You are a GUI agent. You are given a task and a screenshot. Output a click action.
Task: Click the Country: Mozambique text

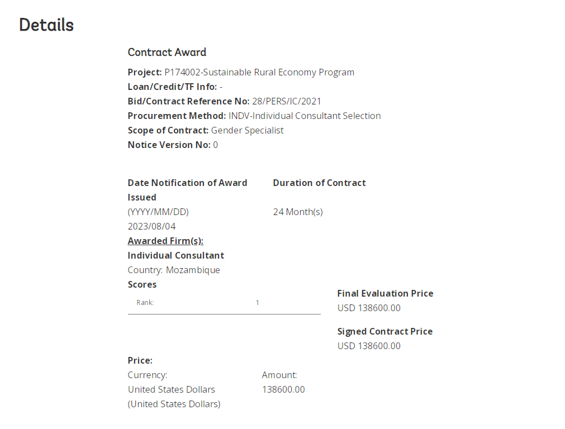pos(174,270)
